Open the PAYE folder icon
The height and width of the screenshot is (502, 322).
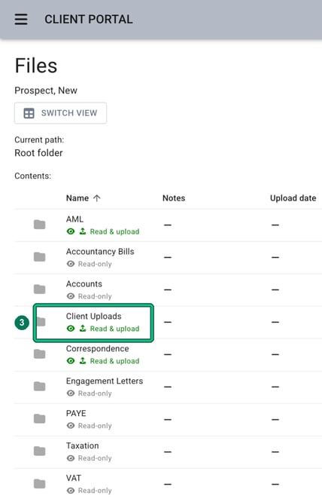point(40,419)
